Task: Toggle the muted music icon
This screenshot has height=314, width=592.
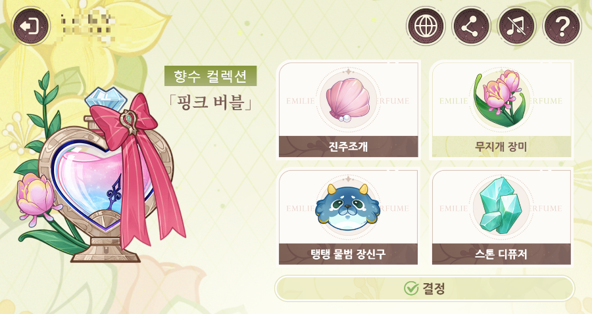Action: pos(516,26)
